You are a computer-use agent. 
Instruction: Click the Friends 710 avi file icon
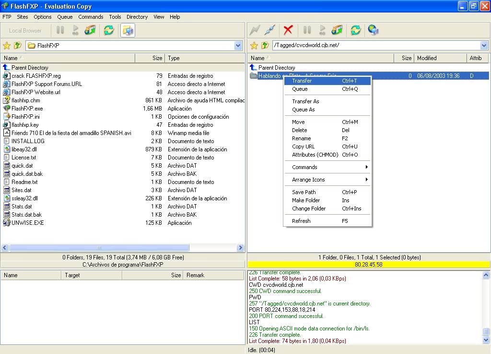(x=7, y=133)
